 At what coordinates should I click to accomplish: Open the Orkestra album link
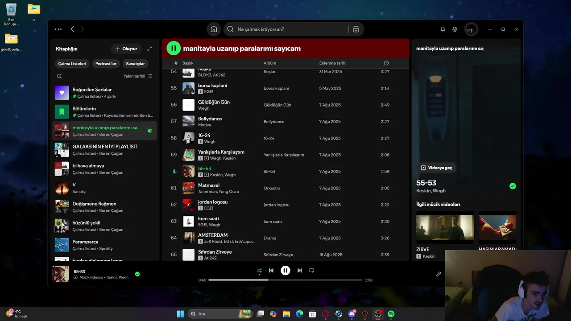[272, 188]
